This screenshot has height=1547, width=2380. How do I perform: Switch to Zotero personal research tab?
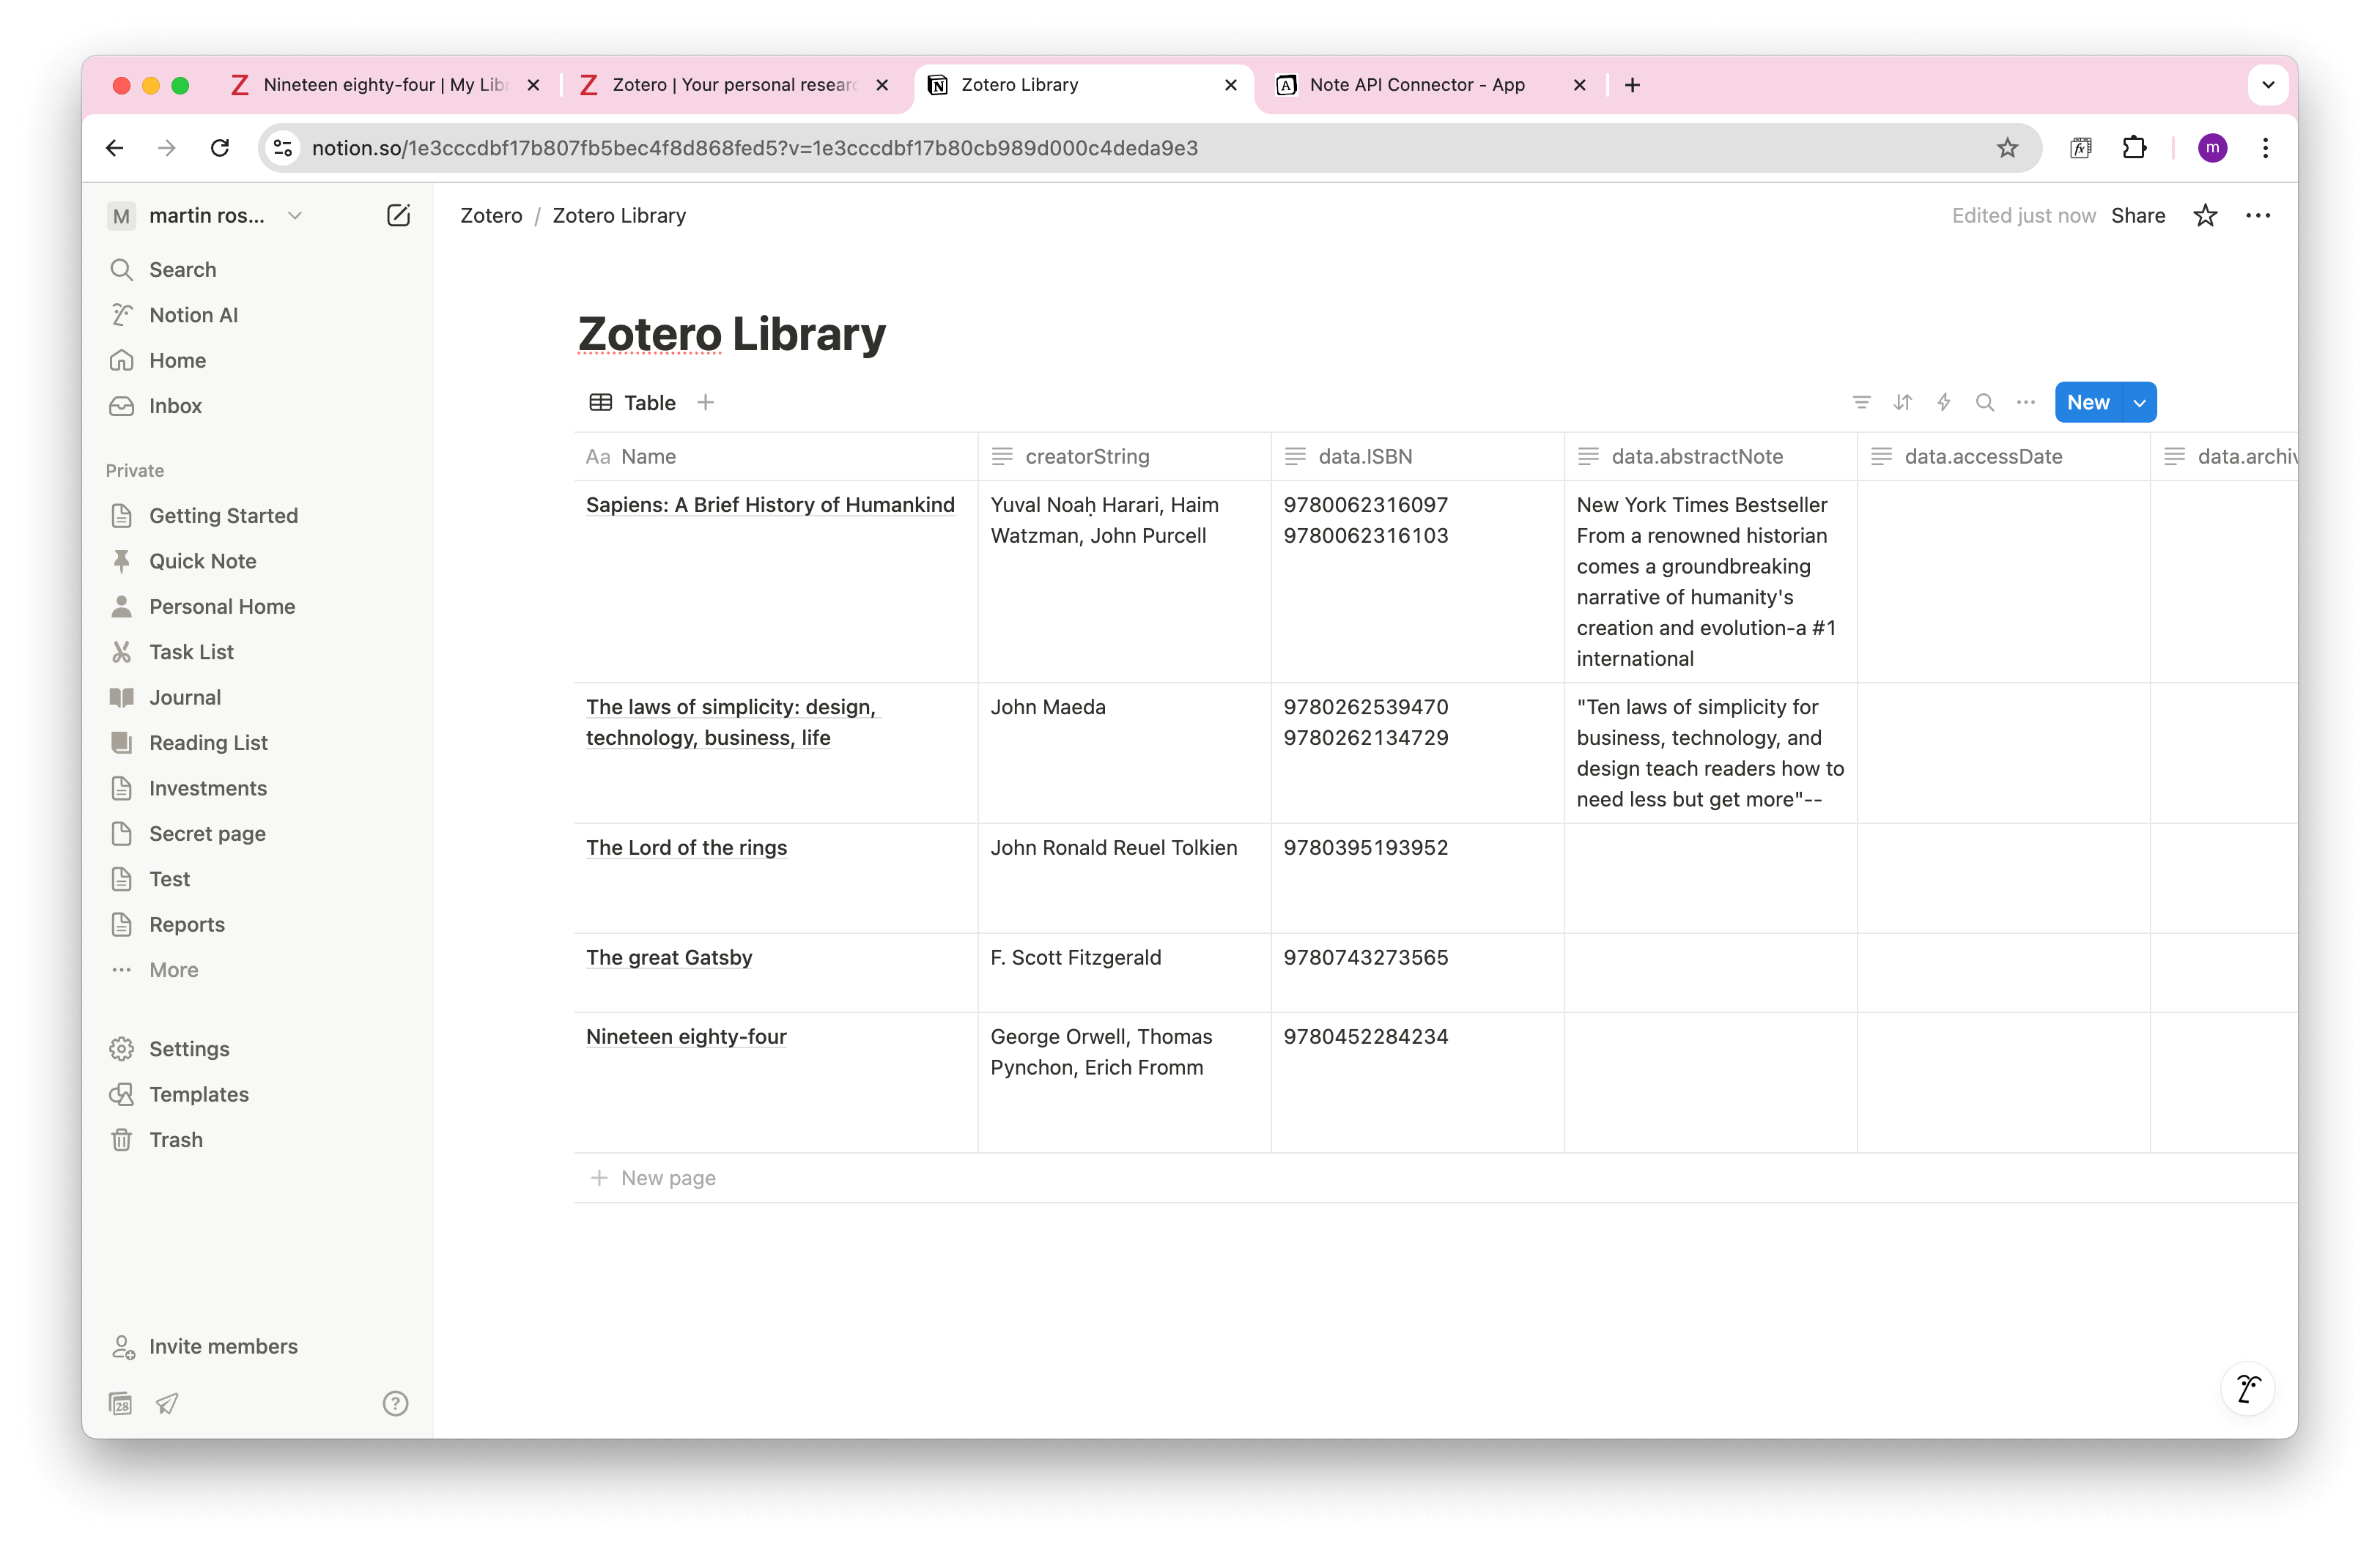[734, 85]
